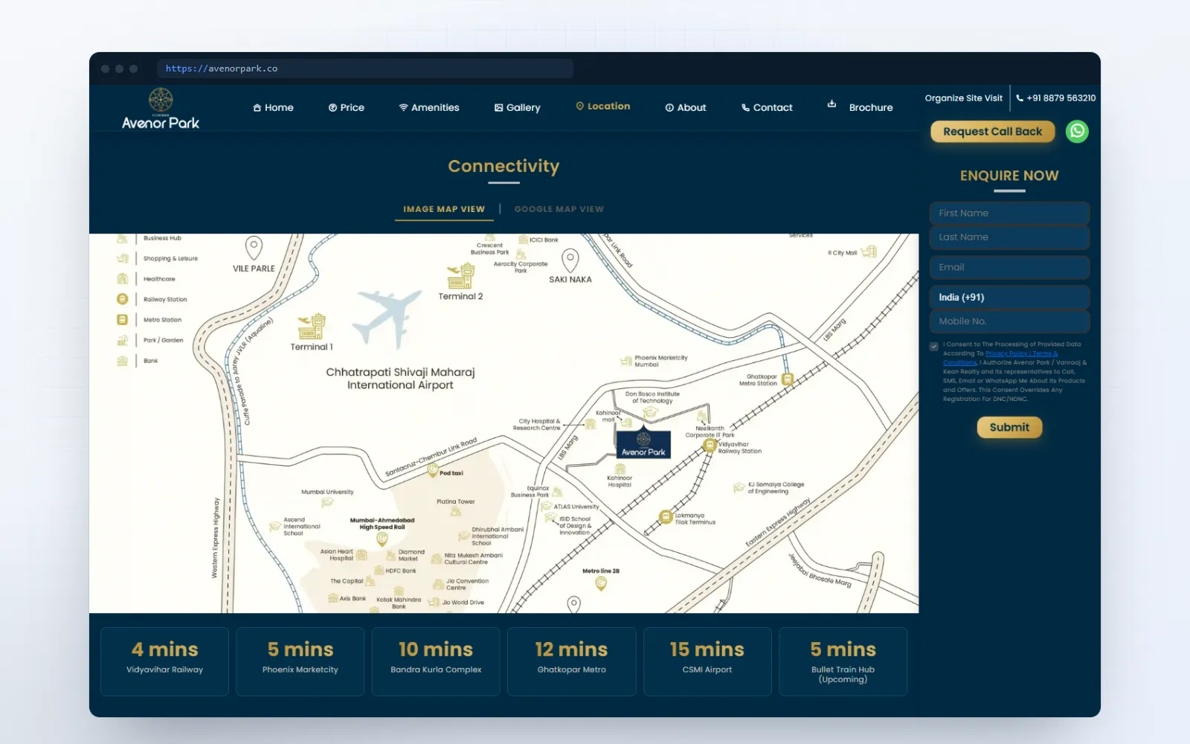The height and width of the screenshot is (744, 1190).
Task: Click the Terminal 2 airport icon
Action: coord(461,276)
